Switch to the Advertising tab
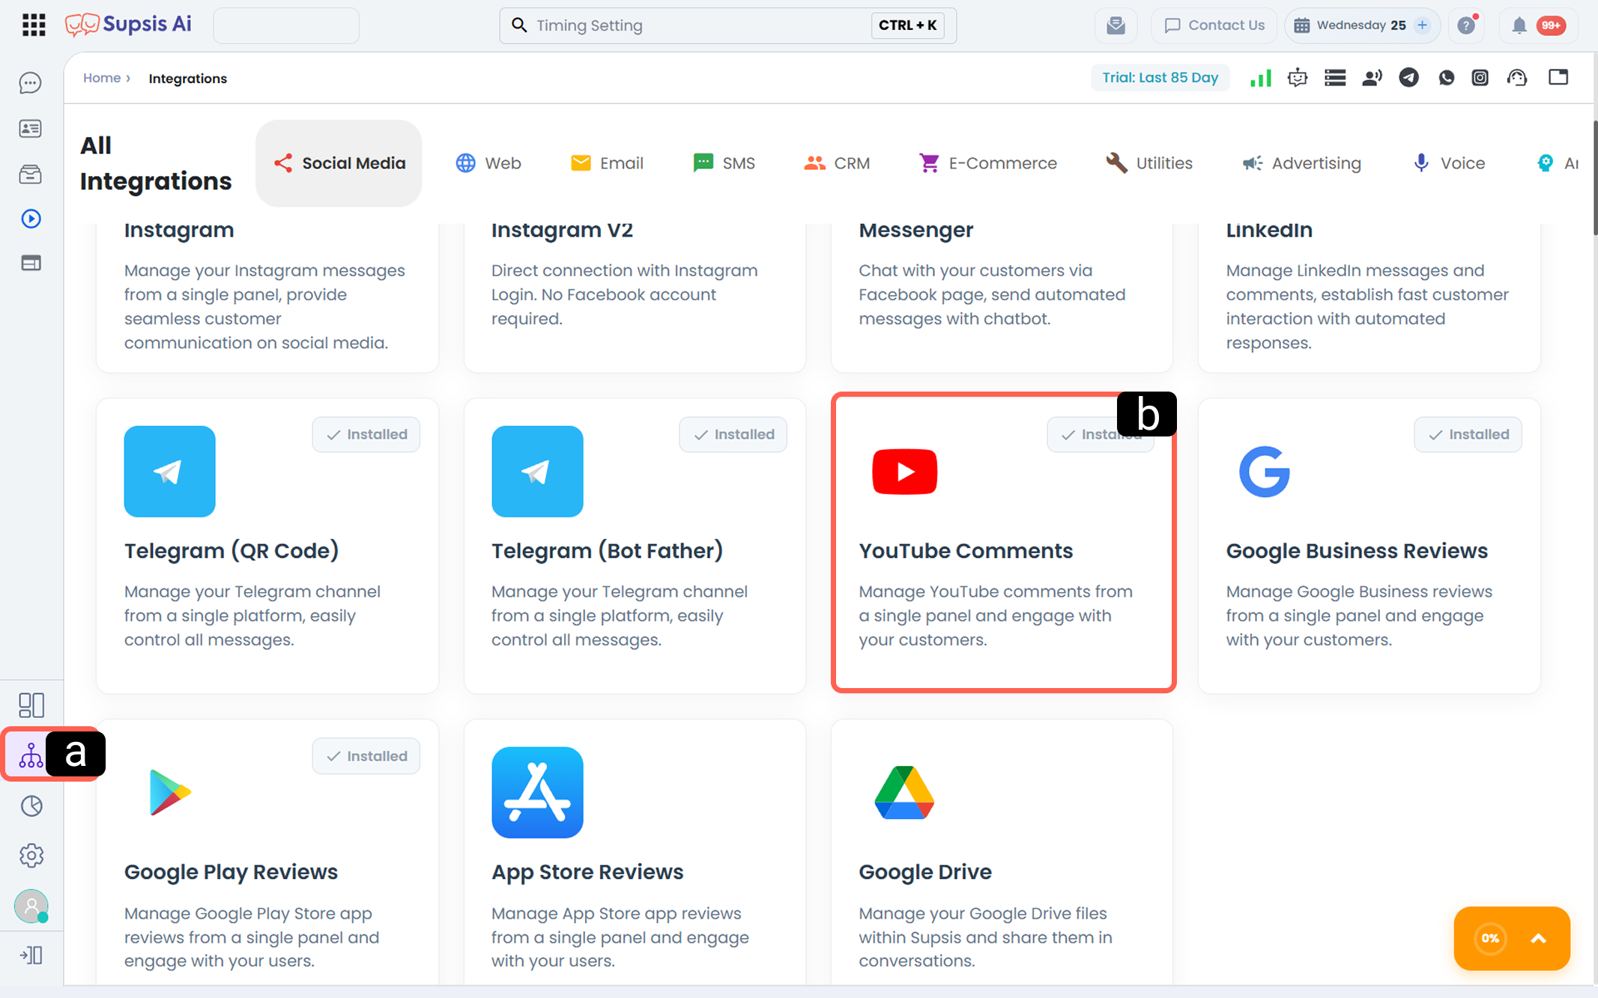The width and height of the screenshot is (1598, 998). pyautogui.click(x=1302, y=163)
